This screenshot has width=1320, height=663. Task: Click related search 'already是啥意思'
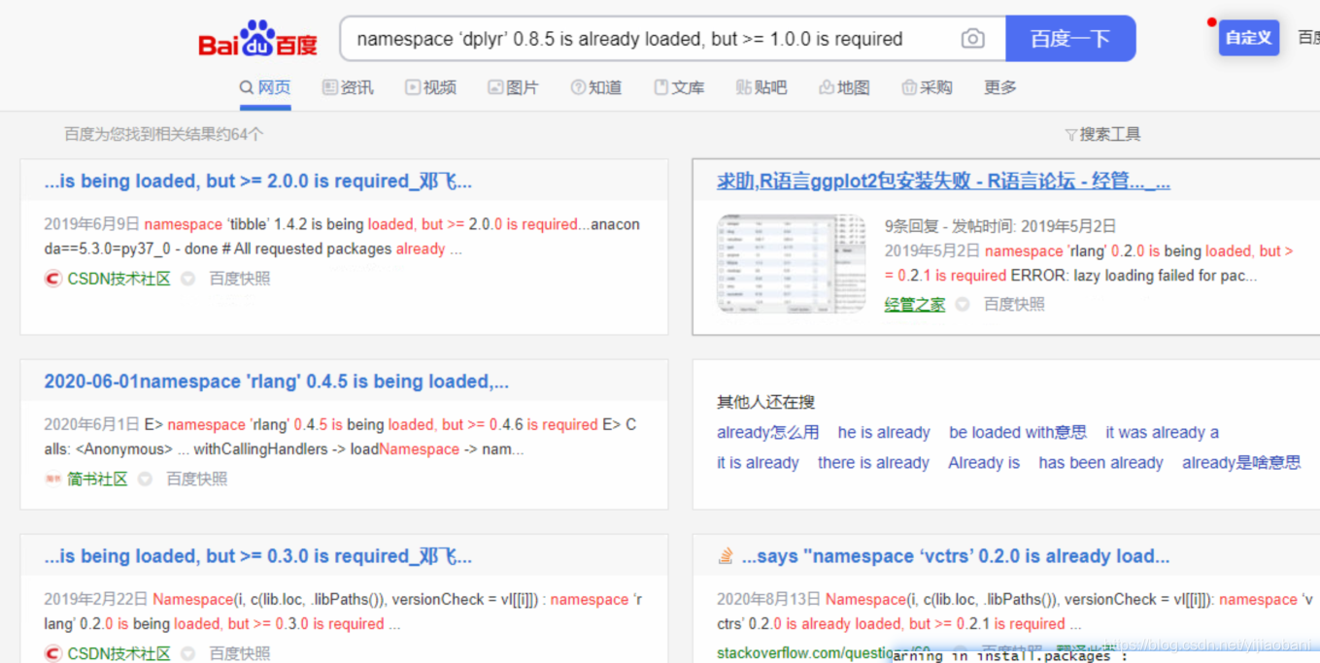coord(1241,462)
